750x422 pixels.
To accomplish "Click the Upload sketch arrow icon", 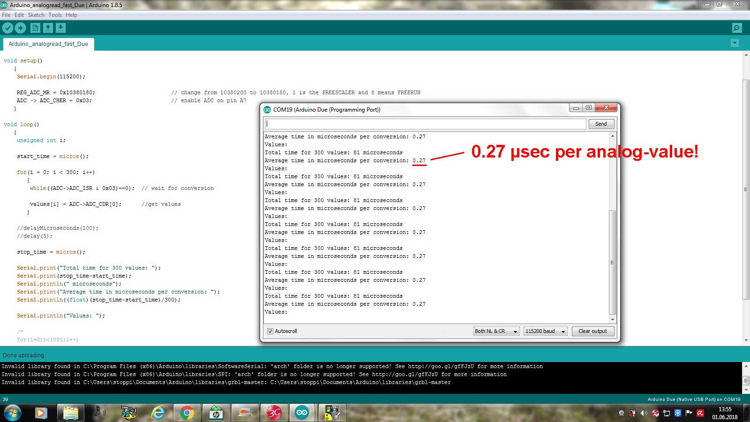I will [20, 28].
